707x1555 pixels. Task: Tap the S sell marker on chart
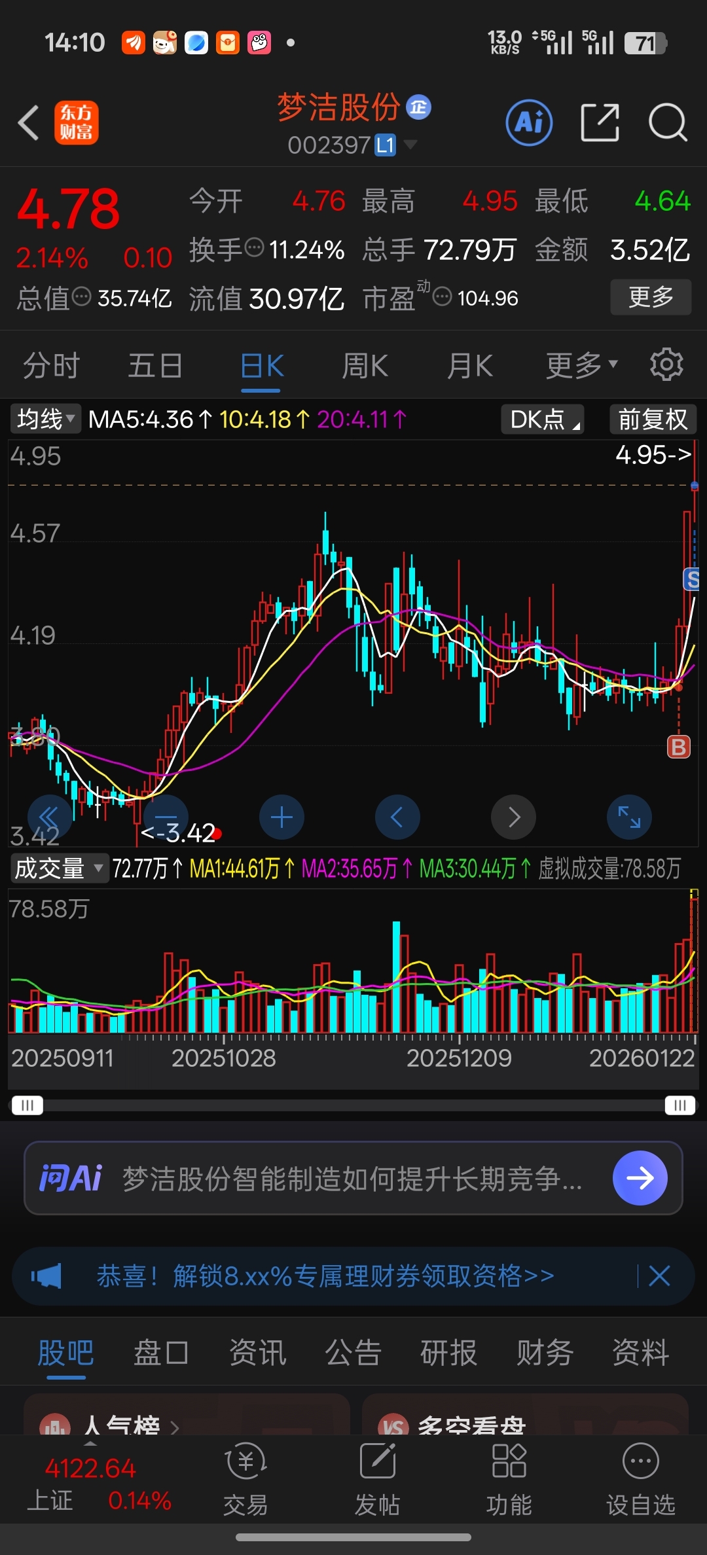pos(692,579)
